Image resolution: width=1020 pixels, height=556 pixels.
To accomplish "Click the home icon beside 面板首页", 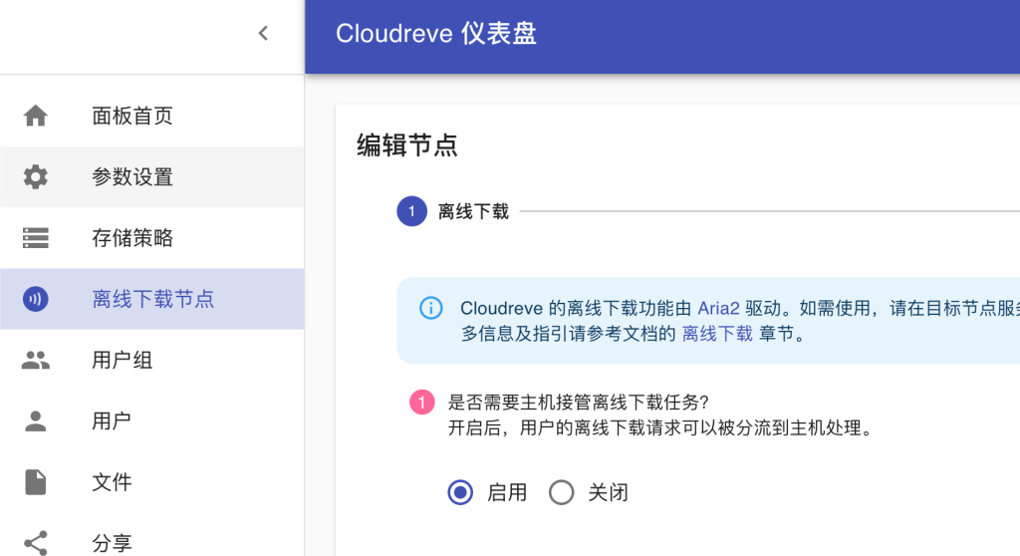I will 36,117.
